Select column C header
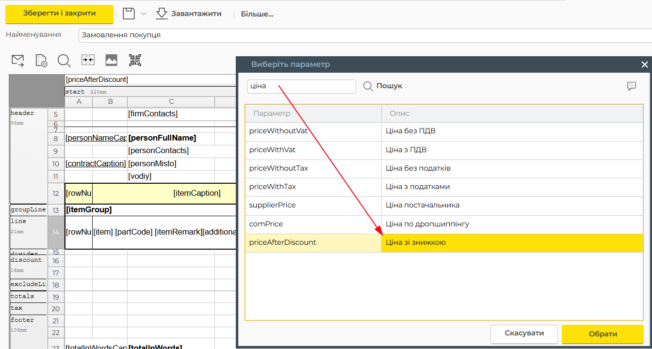The image size is (652, 349). (x=171, y=102)
